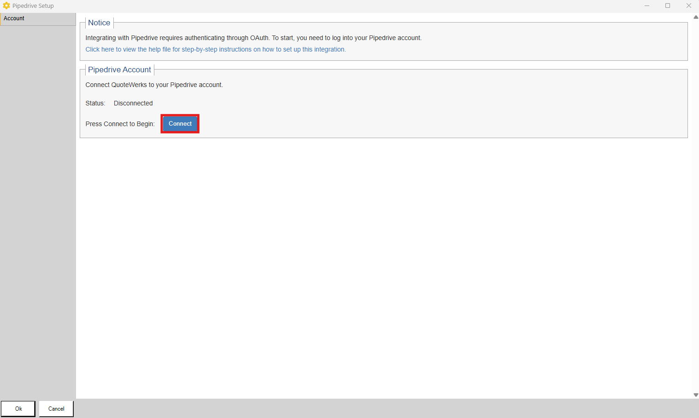Select the 'Disconnected' status text
This screenshot has width=699, height=418.
(x=133, y=103)
